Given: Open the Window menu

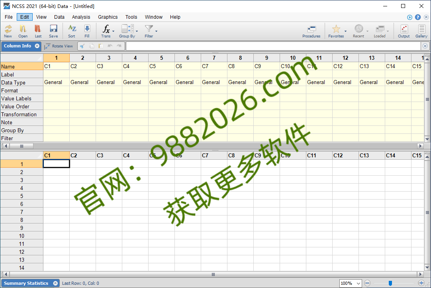Looking at the screenshot, I should [x=154, y=17].
